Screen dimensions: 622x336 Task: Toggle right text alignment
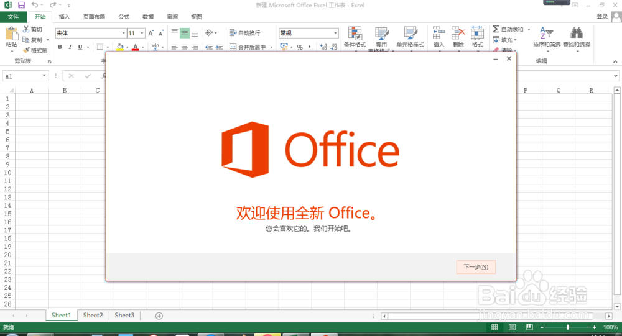[x=195, y=47]
